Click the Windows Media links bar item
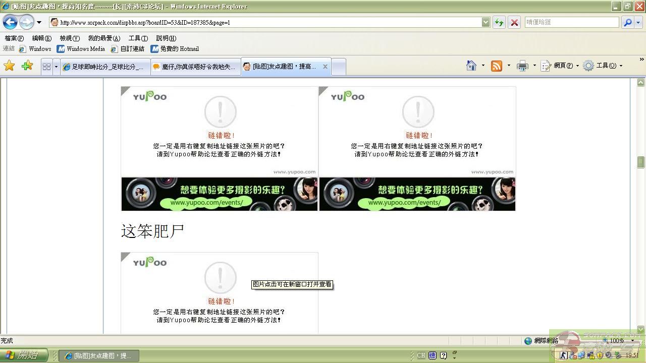The image size is (646, 363). tap(81, 49)
